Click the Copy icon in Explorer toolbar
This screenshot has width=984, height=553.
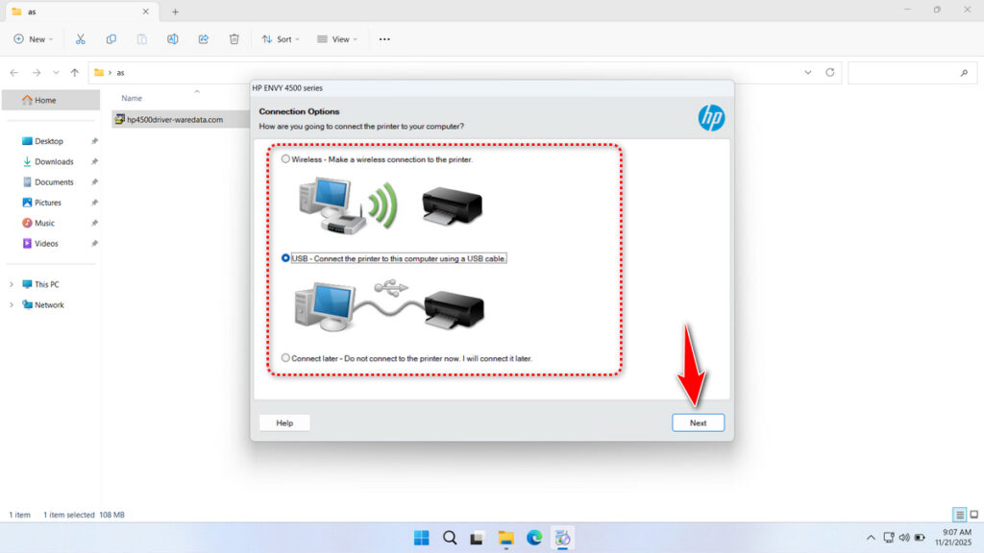(x=111, y=38)
